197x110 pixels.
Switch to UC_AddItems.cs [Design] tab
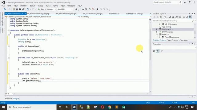pos(93,14)
